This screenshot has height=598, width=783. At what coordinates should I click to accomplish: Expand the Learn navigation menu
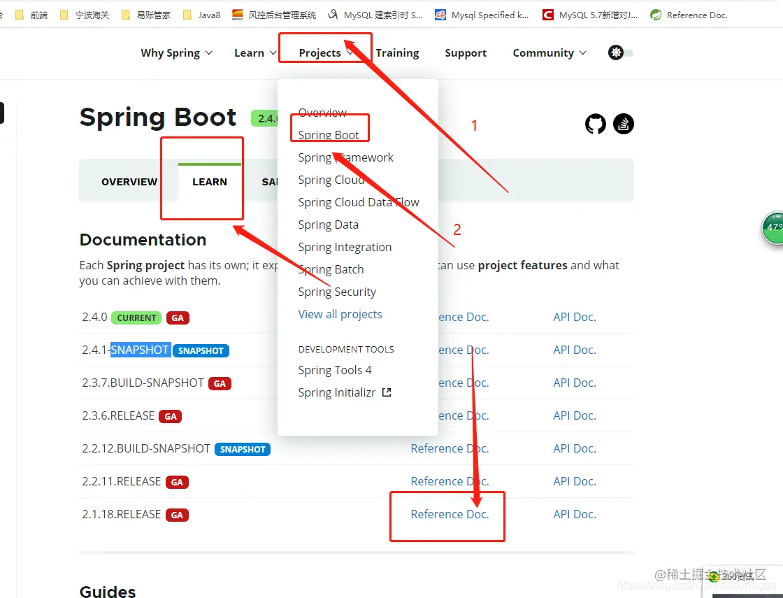click(255, 53)
